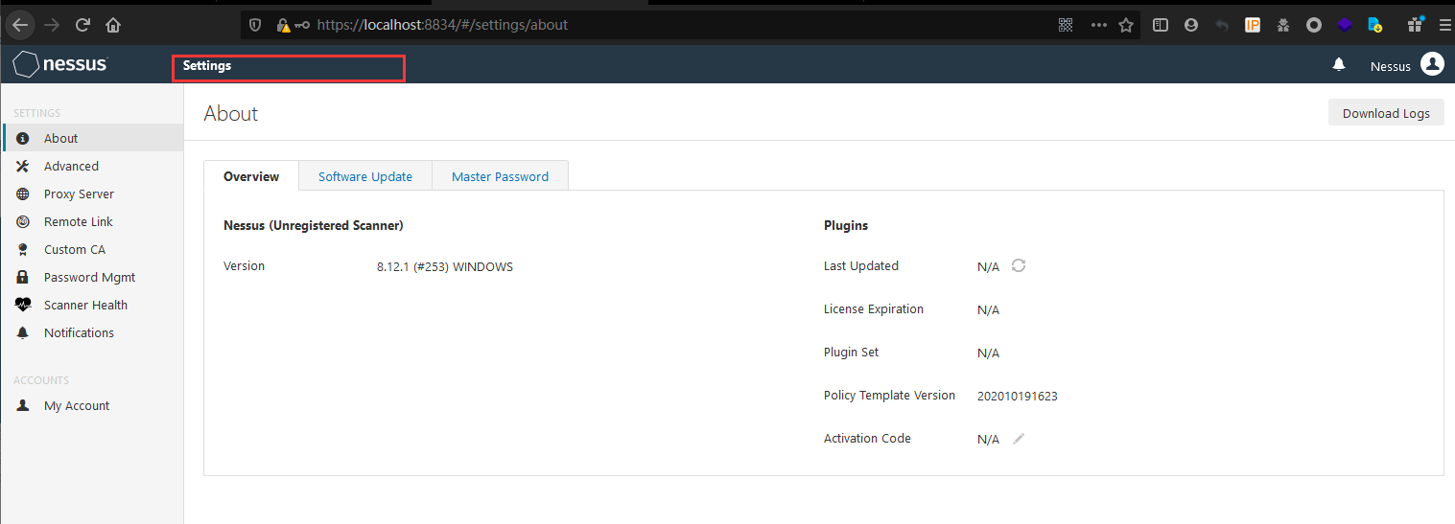Refresh plugins using the Last Updated icon
The height and width of the screenshot is (524, 1455).
(1019, 265)
